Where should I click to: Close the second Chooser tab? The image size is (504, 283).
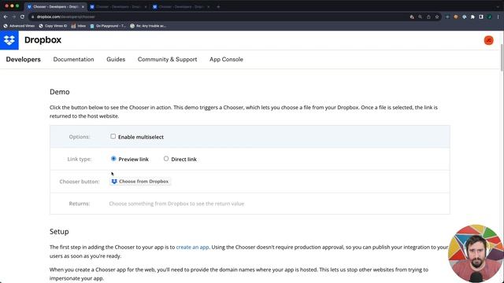pos(145,7)
